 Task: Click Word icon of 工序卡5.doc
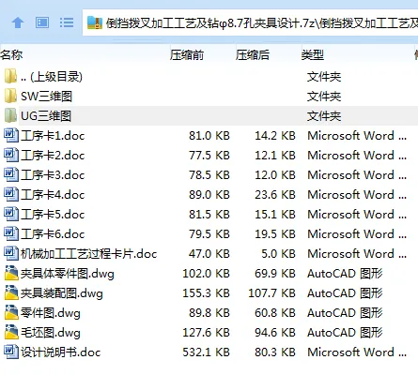click(11, 214)
